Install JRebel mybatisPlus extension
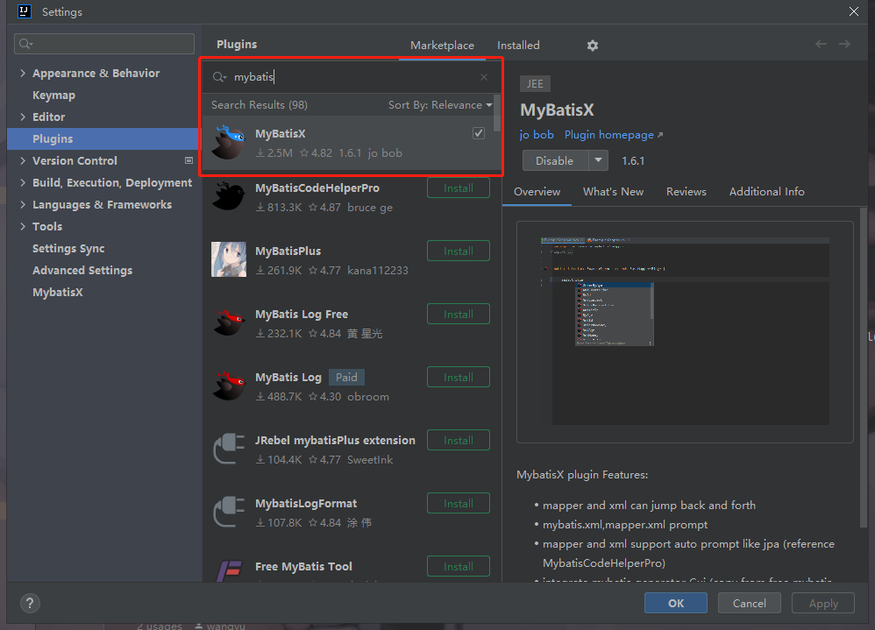The image size is (875, 630). (459, 440)
